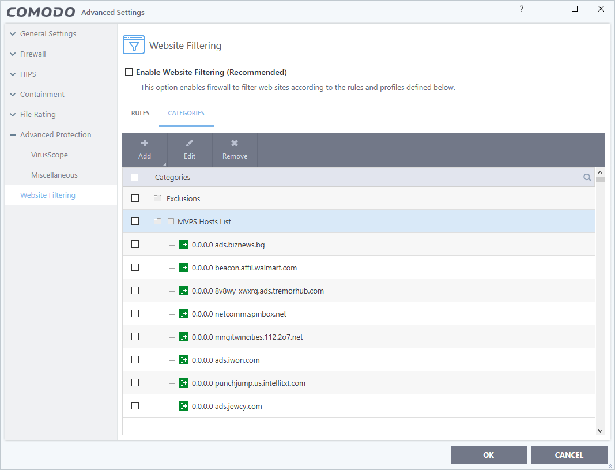Tick the checkbox for beacon.affil.walmart.com
The image size is (615, 470).
135,268
